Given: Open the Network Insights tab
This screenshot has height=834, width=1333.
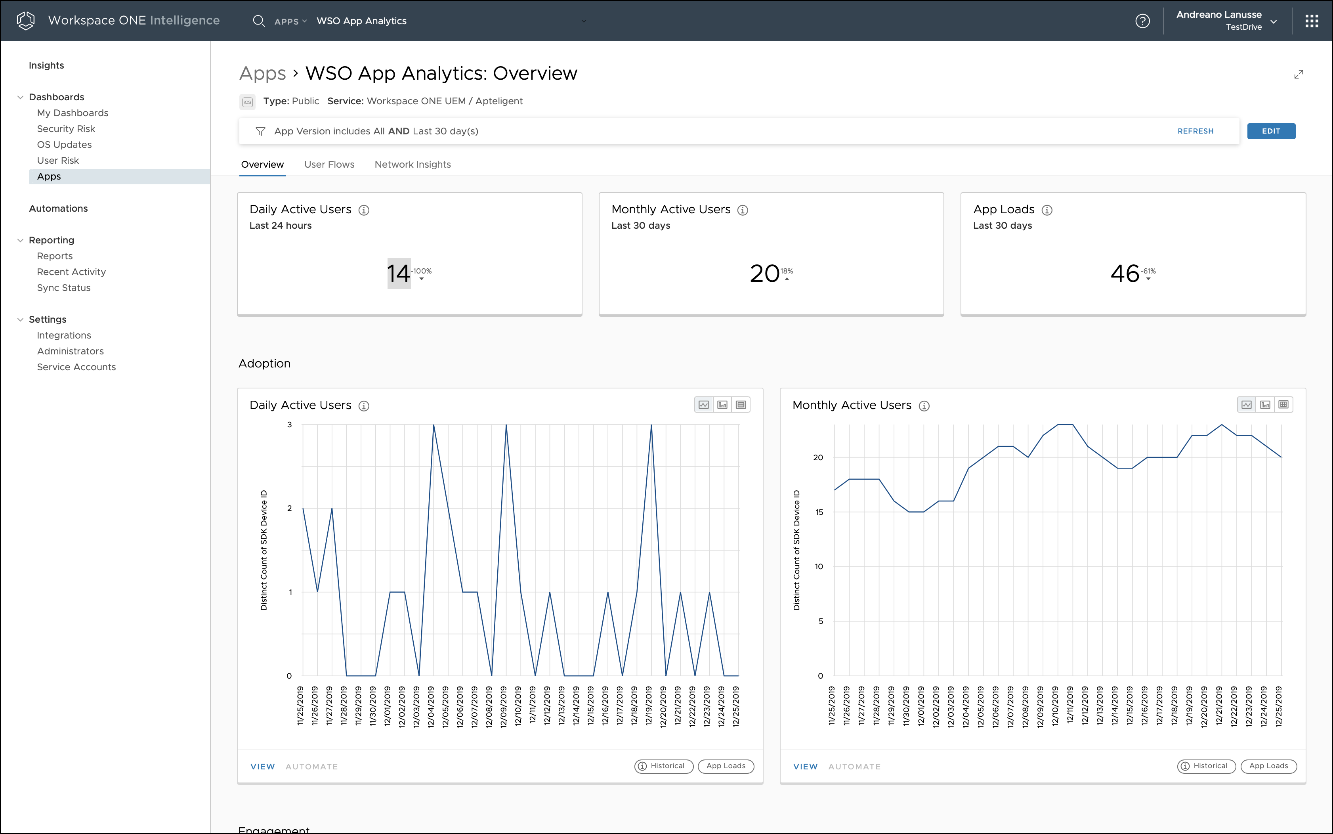Looking at the screenshot, I should click(413, 165).
